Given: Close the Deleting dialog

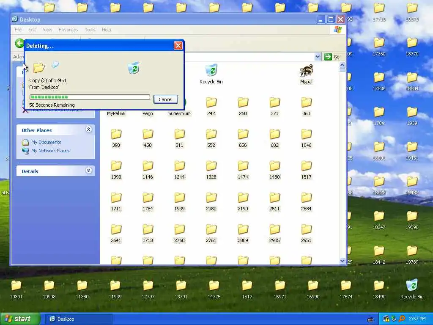Looking at the screenshot, I should click(178, 46).
